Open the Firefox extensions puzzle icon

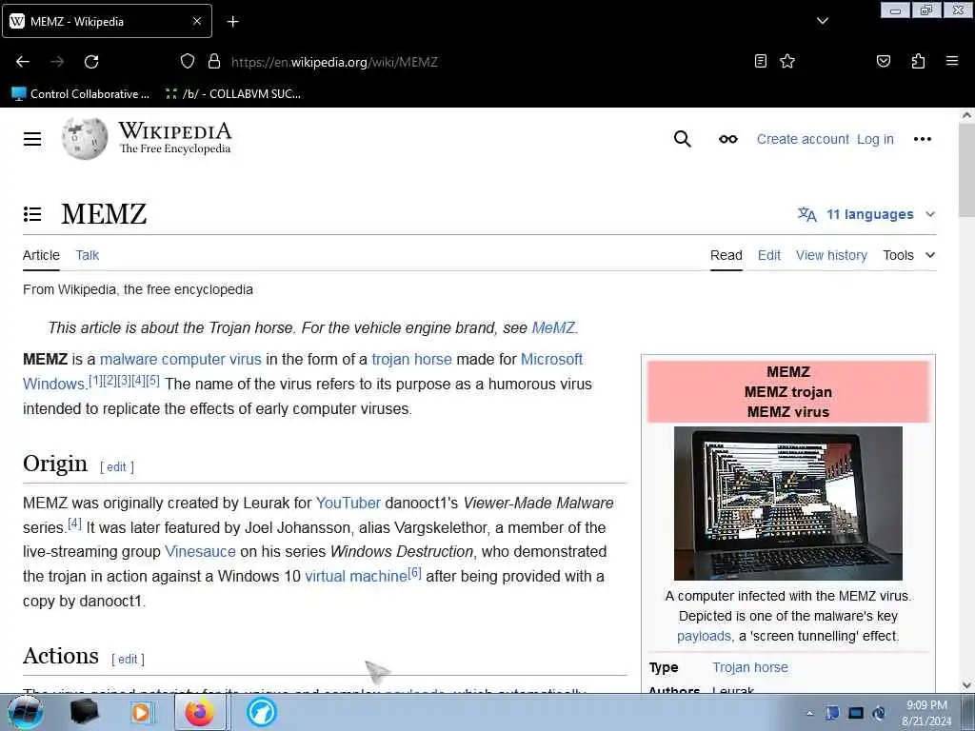(x=918, y=61)
